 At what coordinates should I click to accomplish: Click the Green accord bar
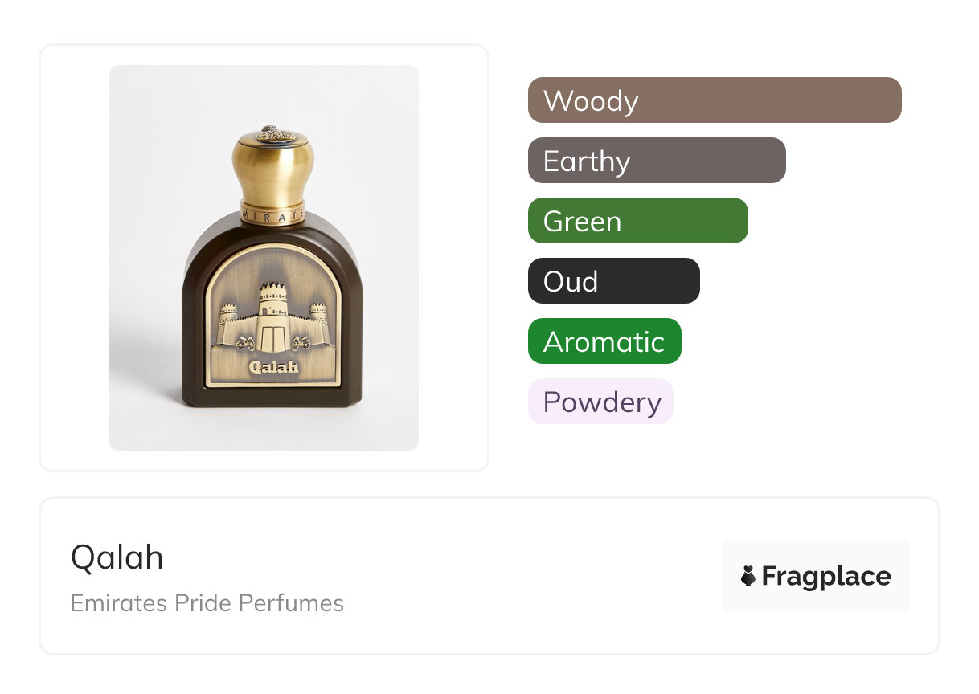pos(637,221)
